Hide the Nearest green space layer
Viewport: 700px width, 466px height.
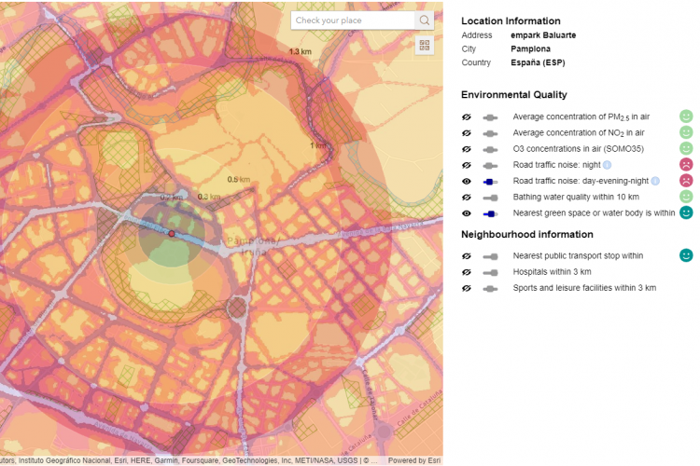(x=467, y=213)
